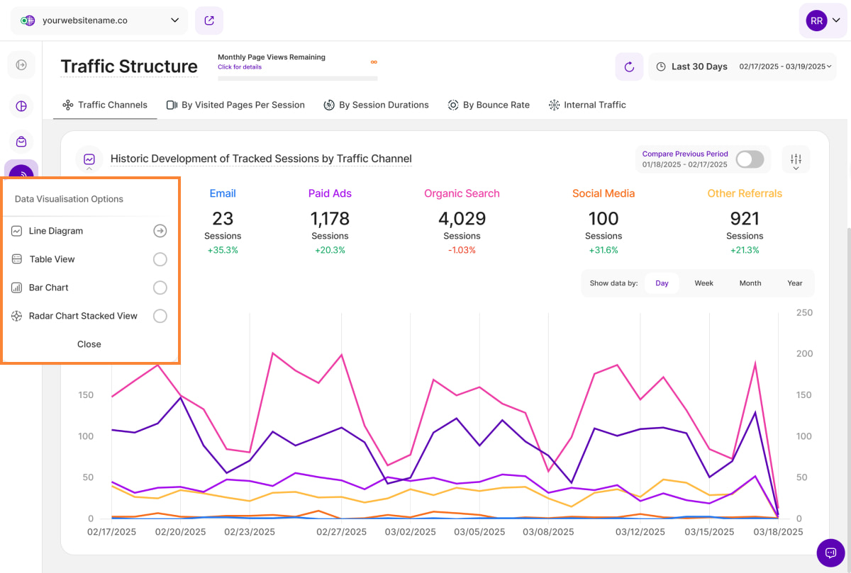Open the filter sliders settings icon

[x=796, y=159]
